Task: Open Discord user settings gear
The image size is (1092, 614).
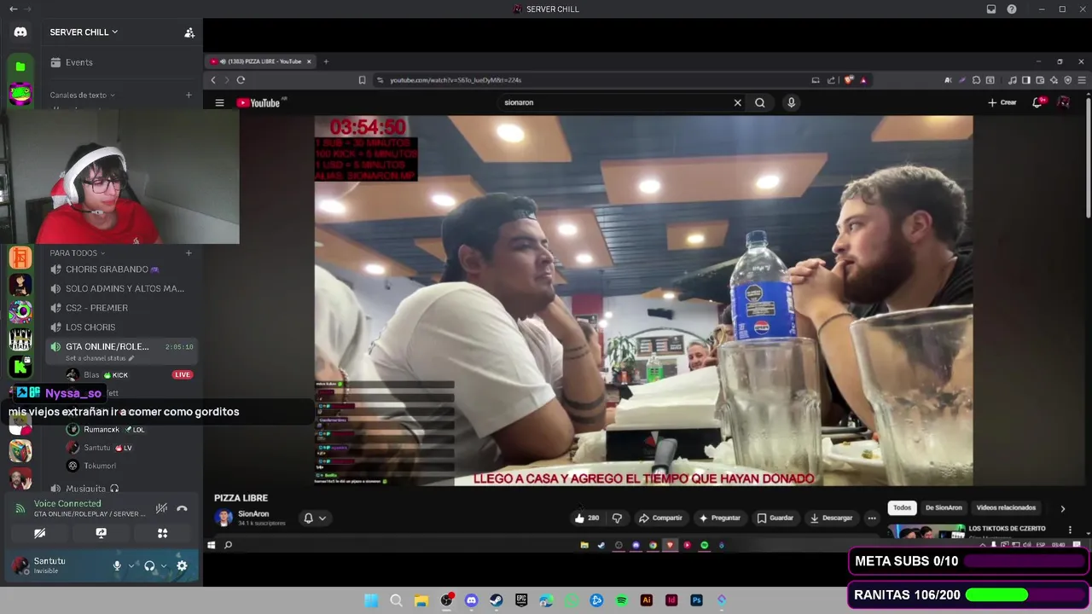Action: [x=182, y=565]
